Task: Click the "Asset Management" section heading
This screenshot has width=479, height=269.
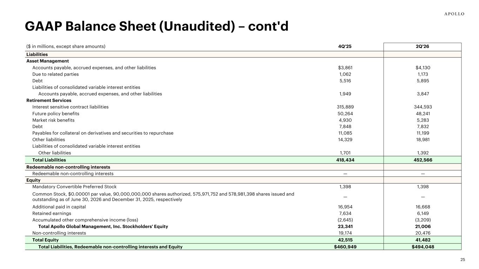Action: point(48,61)
